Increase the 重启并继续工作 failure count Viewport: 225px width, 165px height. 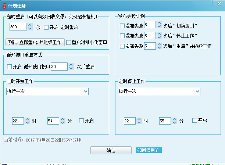click(159, 44)
